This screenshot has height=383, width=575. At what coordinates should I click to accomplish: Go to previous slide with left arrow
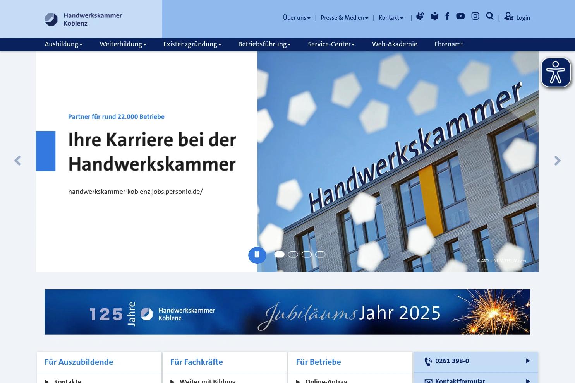click(17, 161)
